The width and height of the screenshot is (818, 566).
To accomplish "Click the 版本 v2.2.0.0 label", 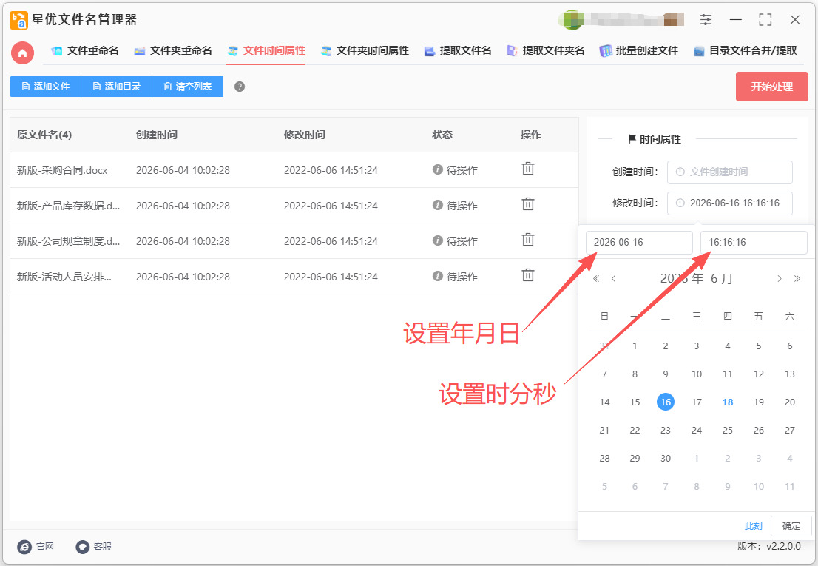I will pos(769,546).
